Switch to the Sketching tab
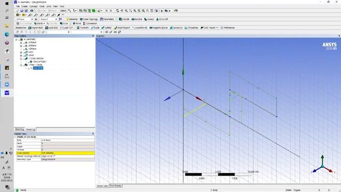The width and height of the screenshot is (341, 192). pos(20,129)
